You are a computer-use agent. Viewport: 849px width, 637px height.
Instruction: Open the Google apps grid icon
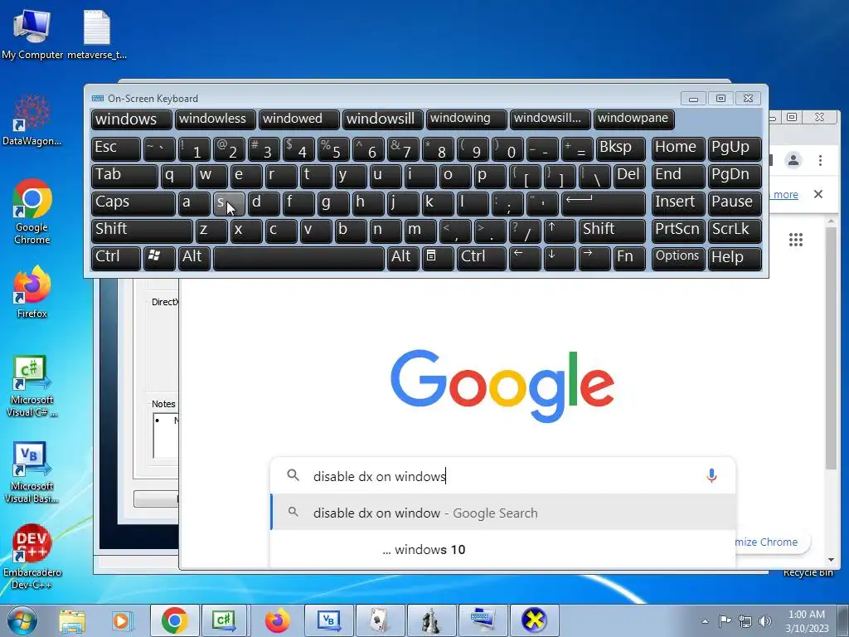tap(795, 240)
